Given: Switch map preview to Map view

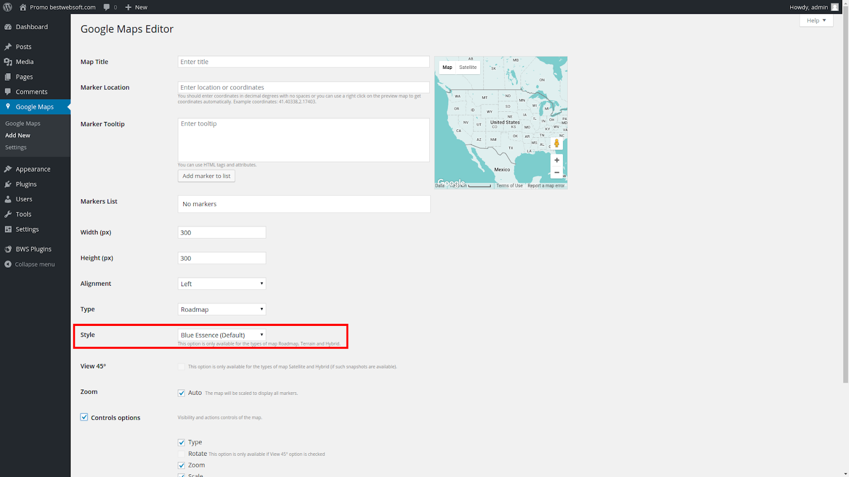Looking at the screenshot, I should point(447,67).
